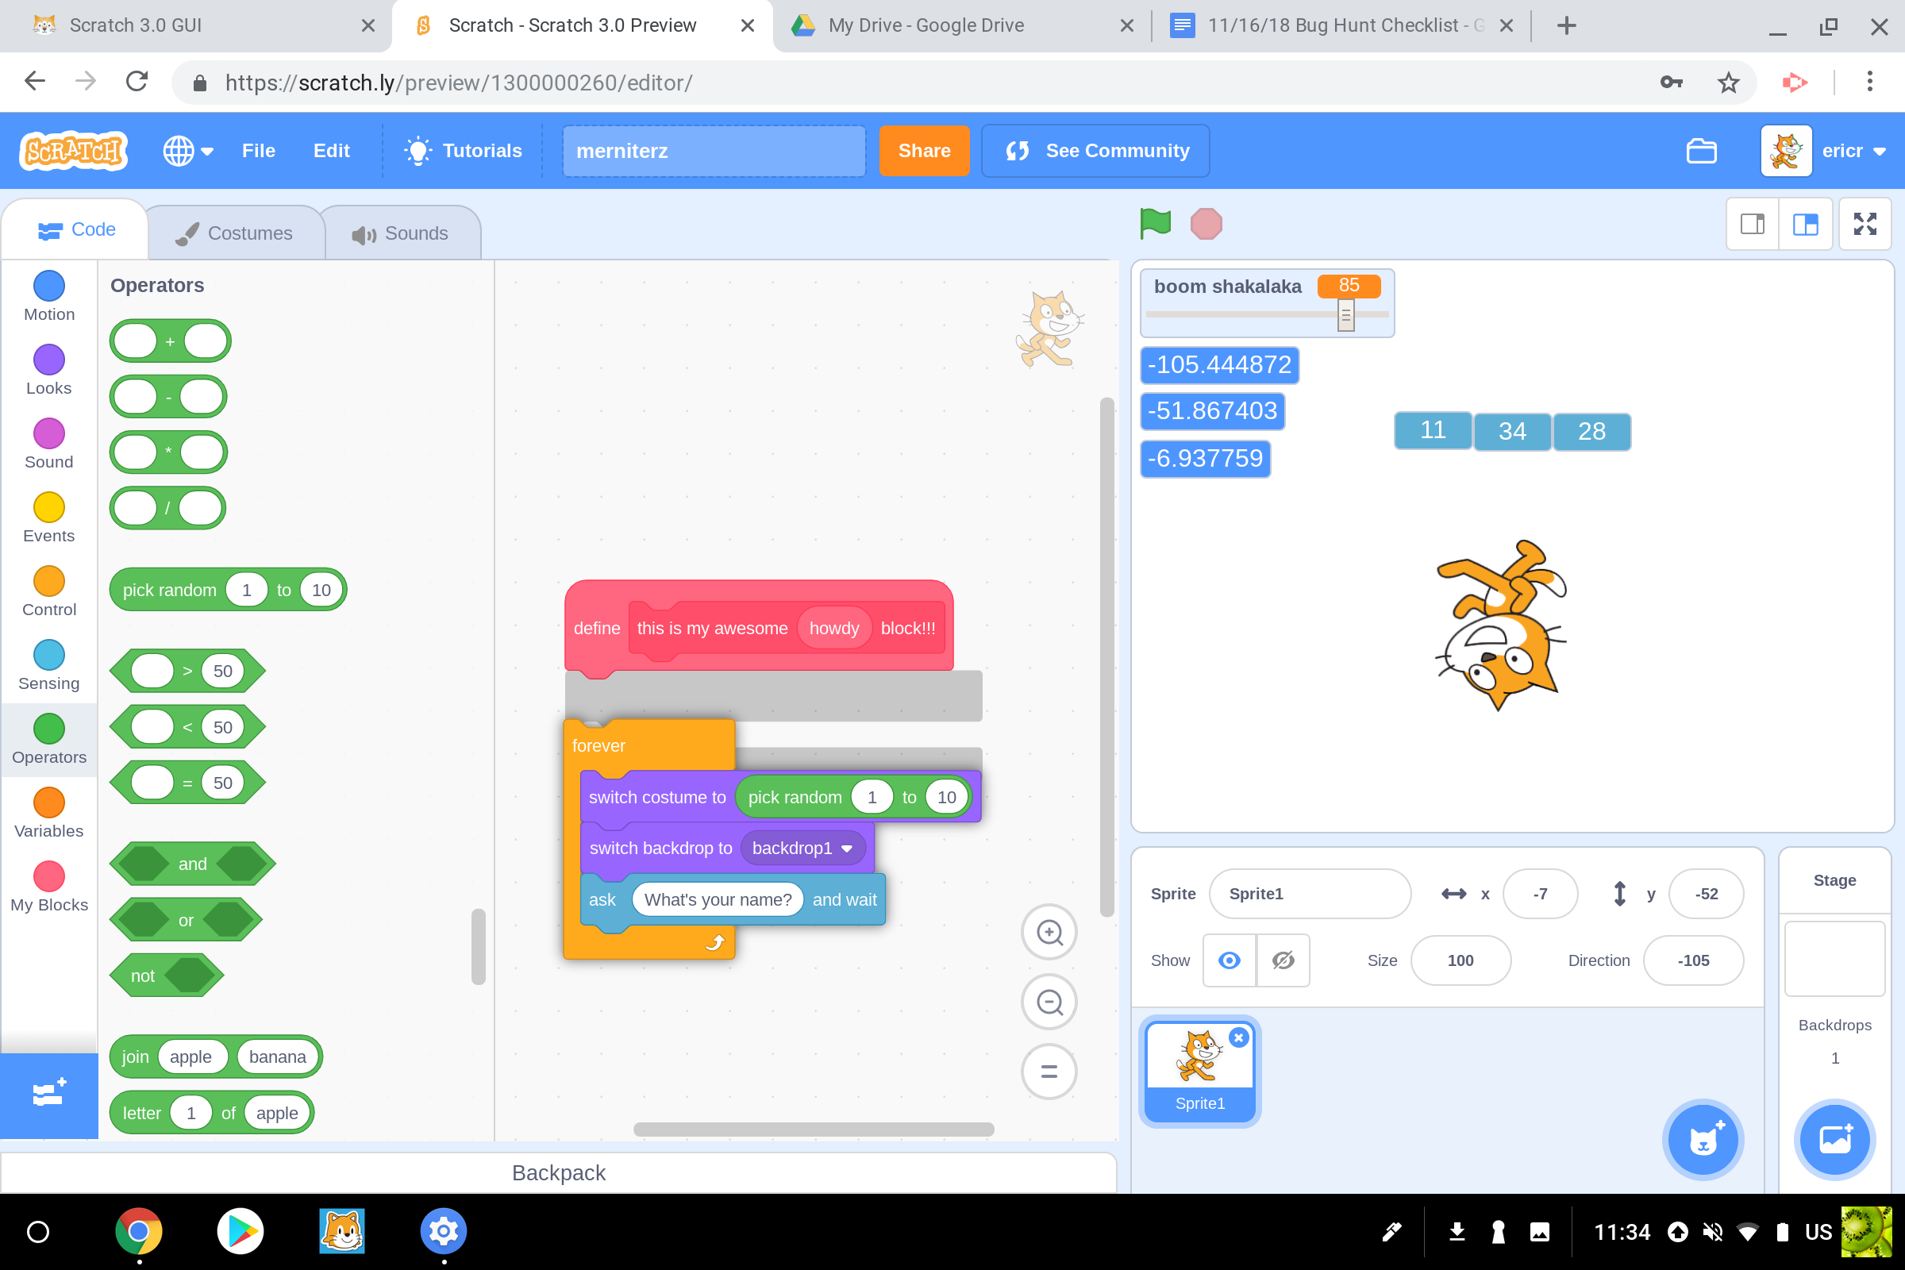Switch to large stage layout
This screenshot has width=1905, height=1270.
point(1805,224)
